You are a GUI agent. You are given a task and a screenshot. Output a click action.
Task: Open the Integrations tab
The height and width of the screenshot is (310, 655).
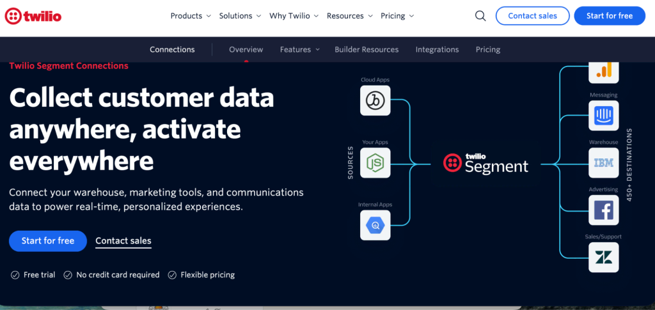[x=437, y=50]
